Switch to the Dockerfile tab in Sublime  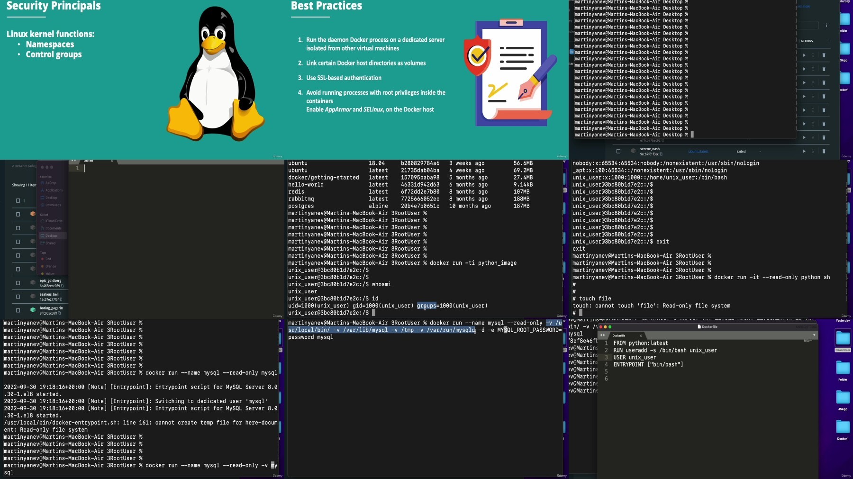tap(619, 335)
